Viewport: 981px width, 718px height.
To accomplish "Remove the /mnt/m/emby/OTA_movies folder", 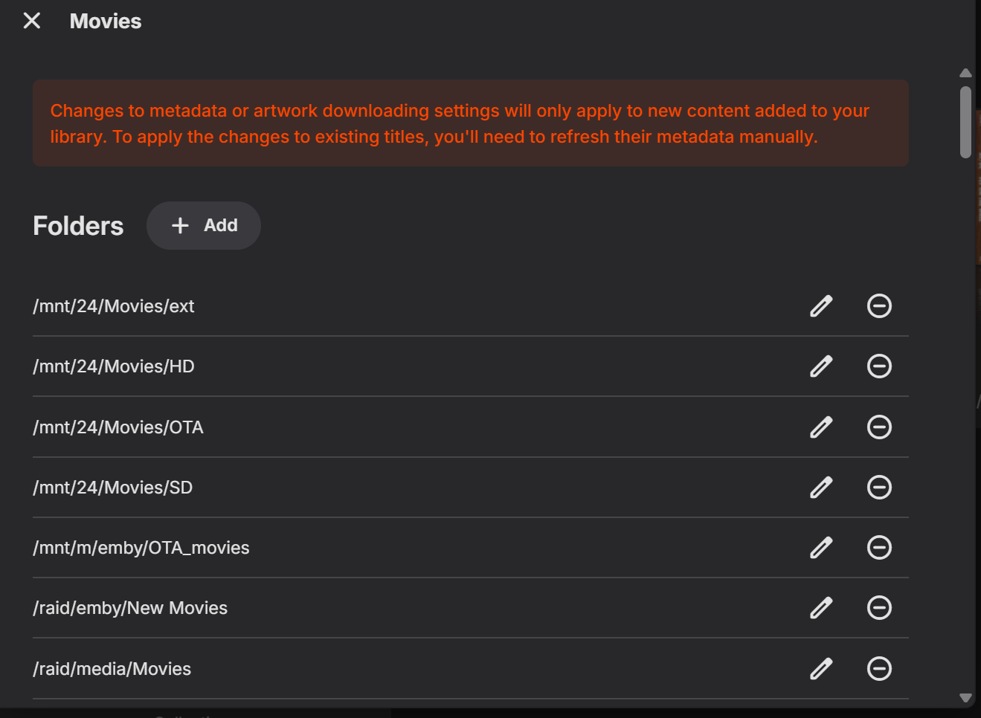I will pos(879,548).
